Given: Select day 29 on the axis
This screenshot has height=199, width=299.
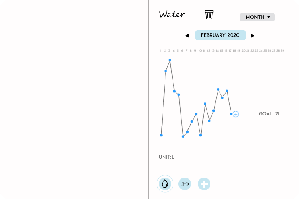Looking at the screenshot, I should click(x=283, y=50).
